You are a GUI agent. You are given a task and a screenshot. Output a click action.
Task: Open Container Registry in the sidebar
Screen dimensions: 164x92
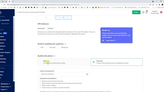coord(5,52)
